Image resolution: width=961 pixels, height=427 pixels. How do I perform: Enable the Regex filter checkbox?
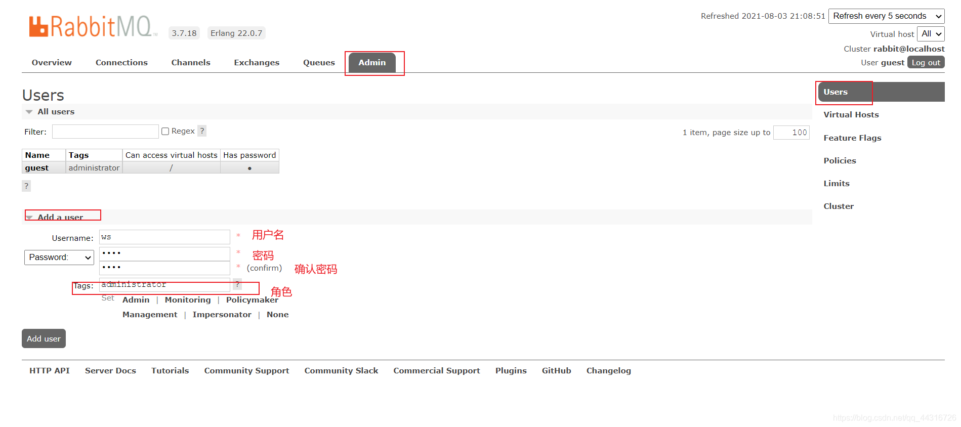165,131
